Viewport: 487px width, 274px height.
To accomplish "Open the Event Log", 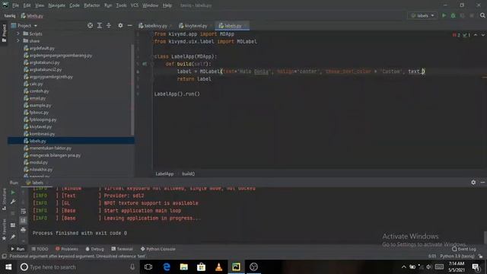I will (464, 249).
